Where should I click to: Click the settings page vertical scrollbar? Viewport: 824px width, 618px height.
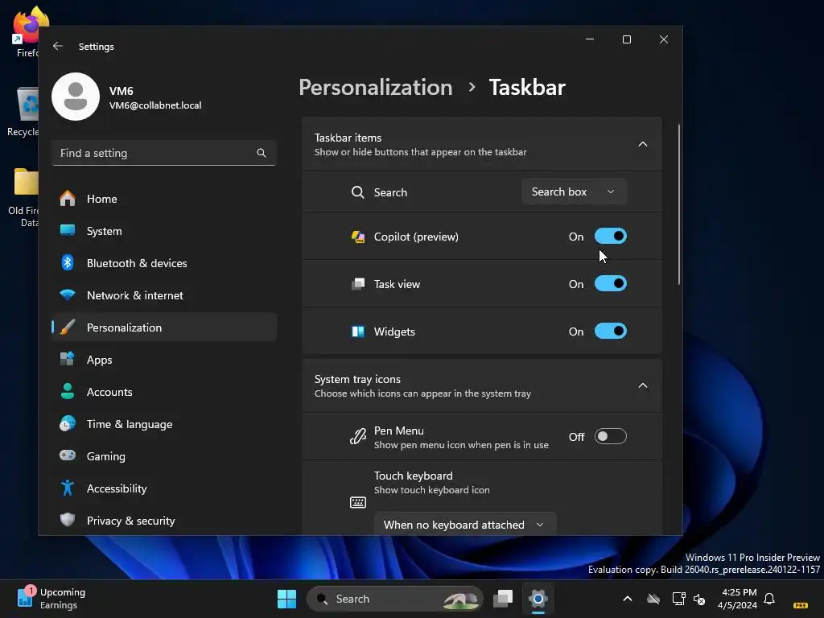click(x=679, y=205)
